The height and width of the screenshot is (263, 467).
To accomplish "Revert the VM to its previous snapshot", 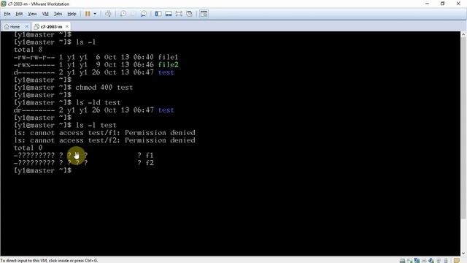I will pos(133,14).
